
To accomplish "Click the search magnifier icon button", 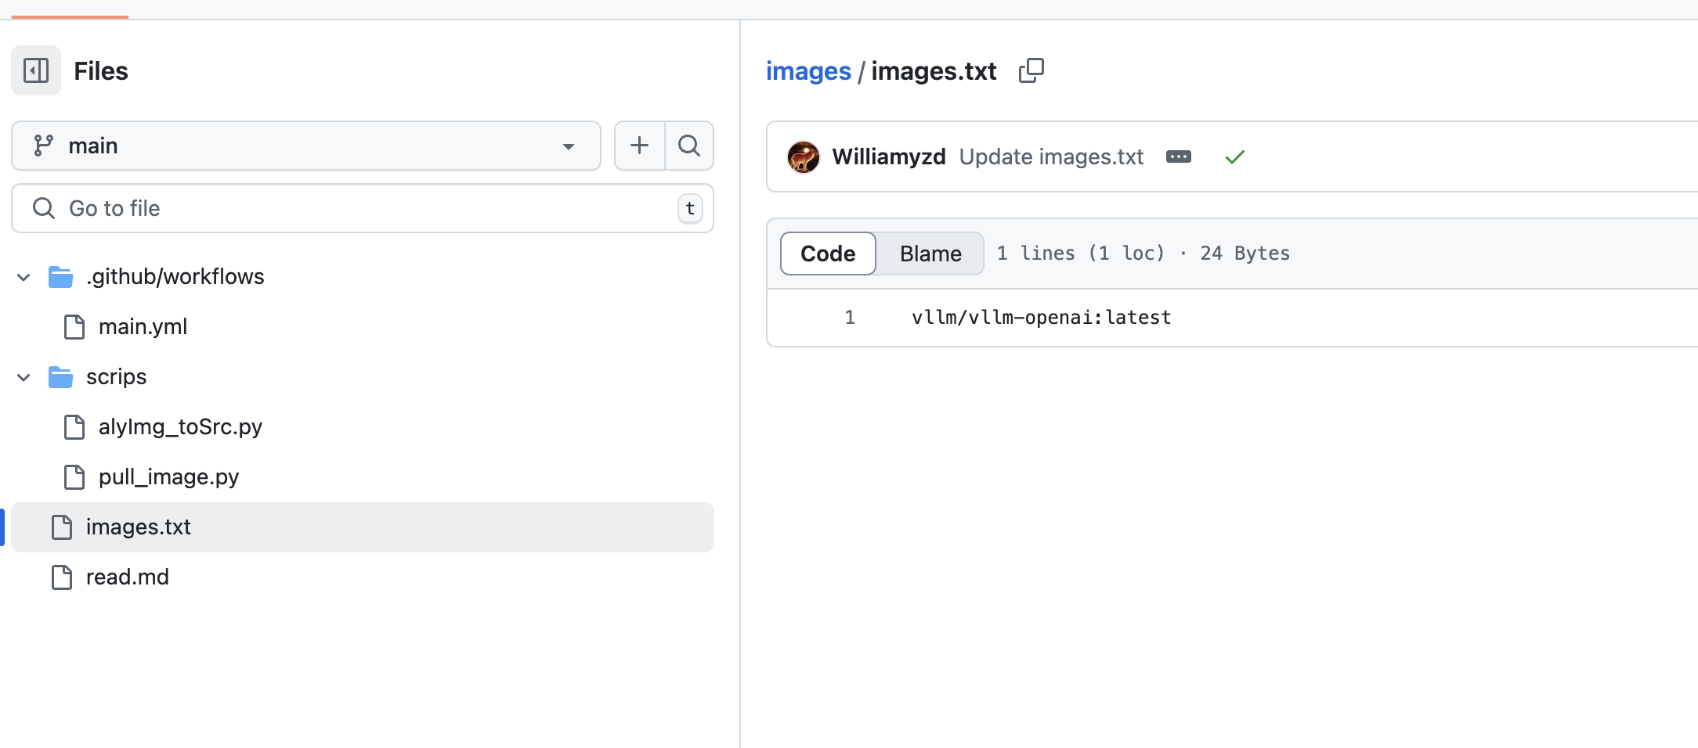I will tap(689, 146).
